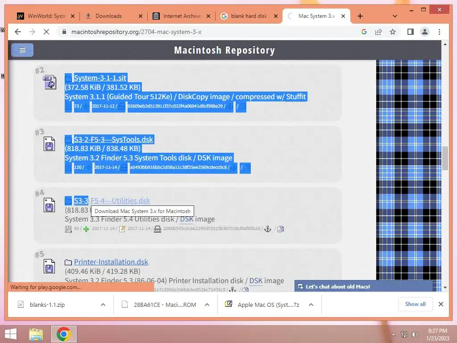Click the '(409.46 KiB / 419.28 KB)' size text
This screenshot has width=457, height=343.
pos(103,271)
